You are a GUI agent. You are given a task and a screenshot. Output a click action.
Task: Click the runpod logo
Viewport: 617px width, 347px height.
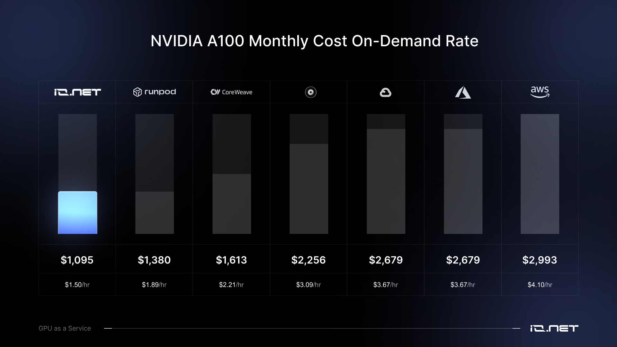[x=155, y=92]
